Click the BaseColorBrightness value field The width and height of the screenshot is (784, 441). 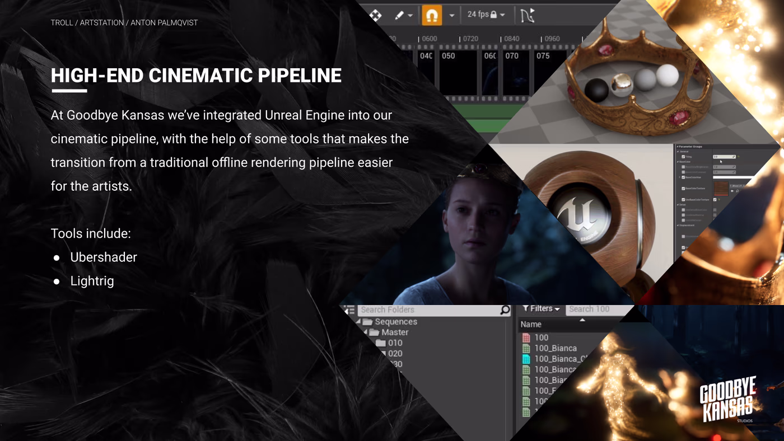(725, 167)
